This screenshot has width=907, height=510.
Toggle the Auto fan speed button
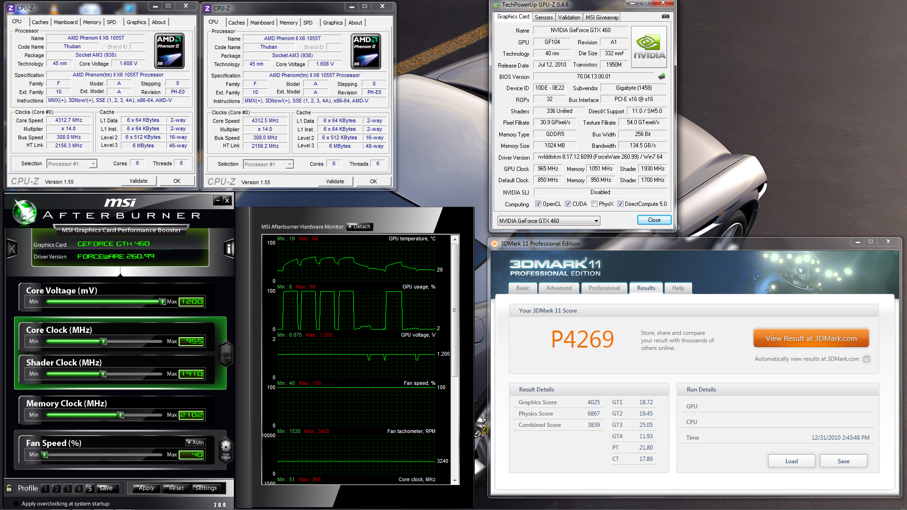196,442
